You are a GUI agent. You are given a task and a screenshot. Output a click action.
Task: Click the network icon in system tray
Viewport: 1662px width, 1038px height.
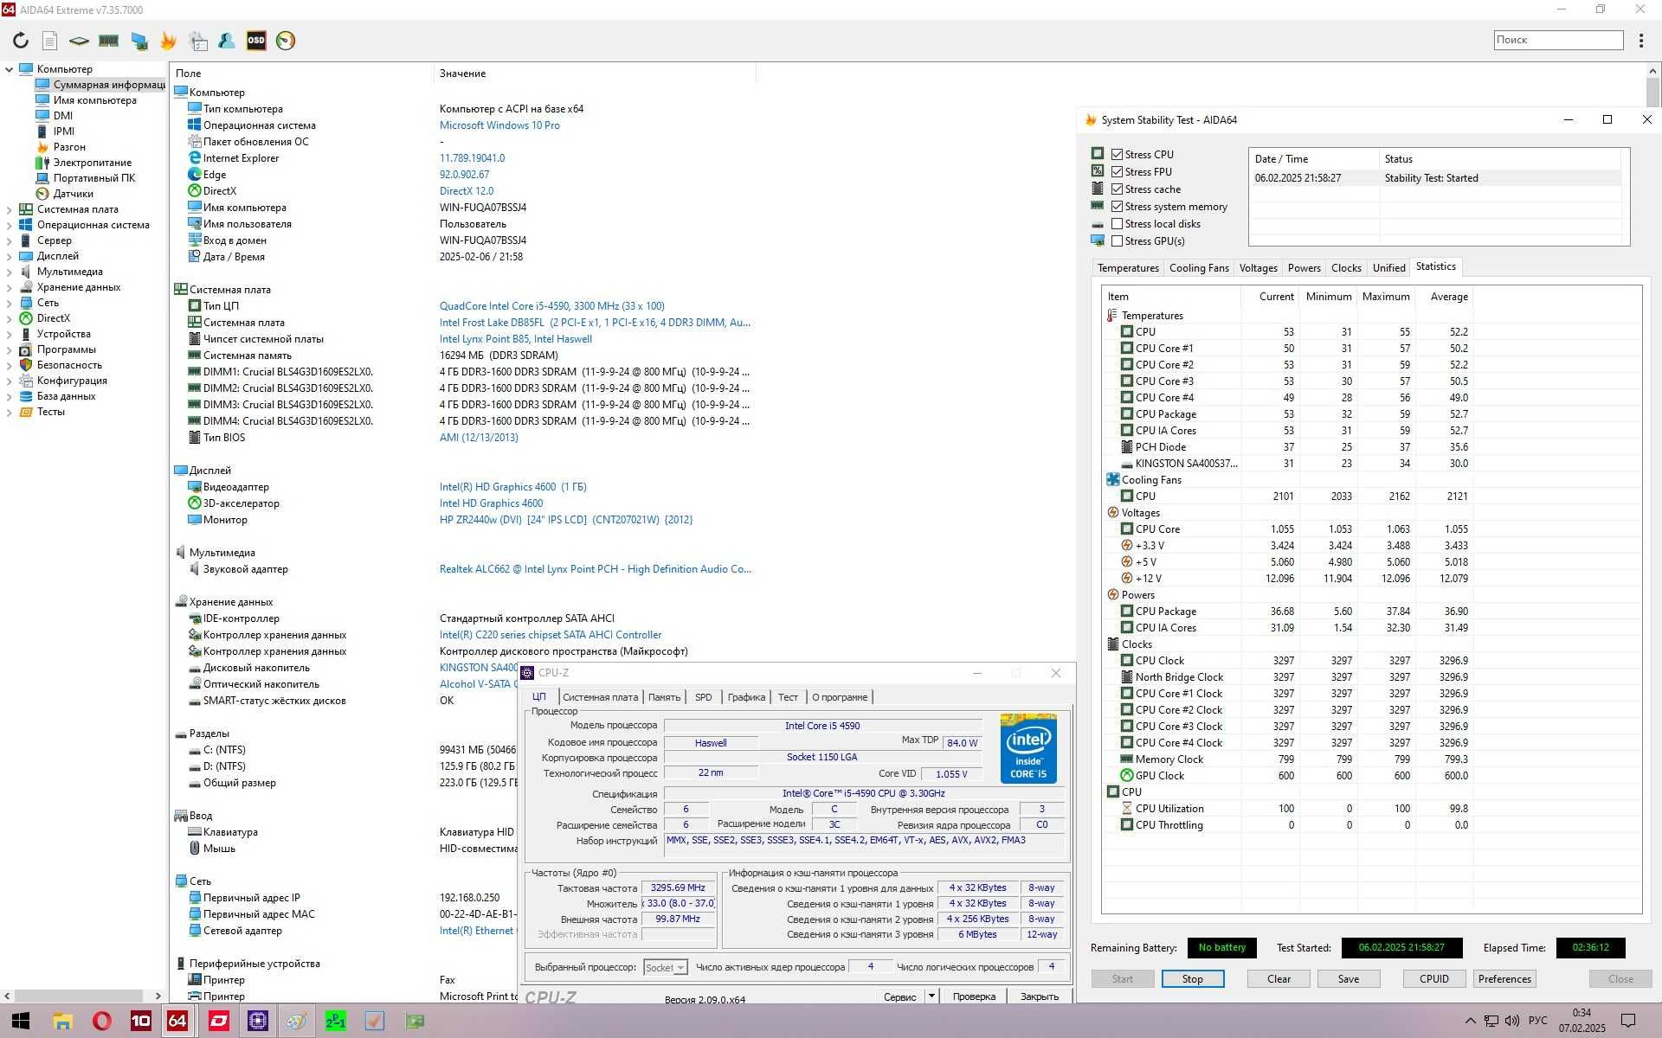[x=1491, y=1021]
